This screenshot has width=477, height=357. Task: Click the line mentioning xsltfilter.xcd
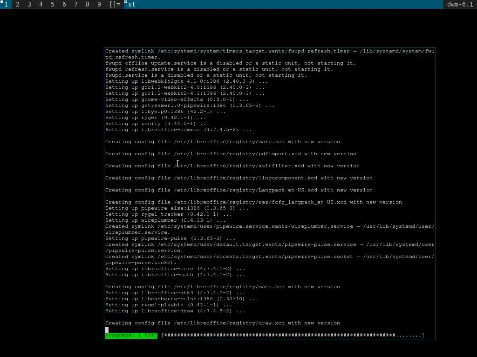232,166
